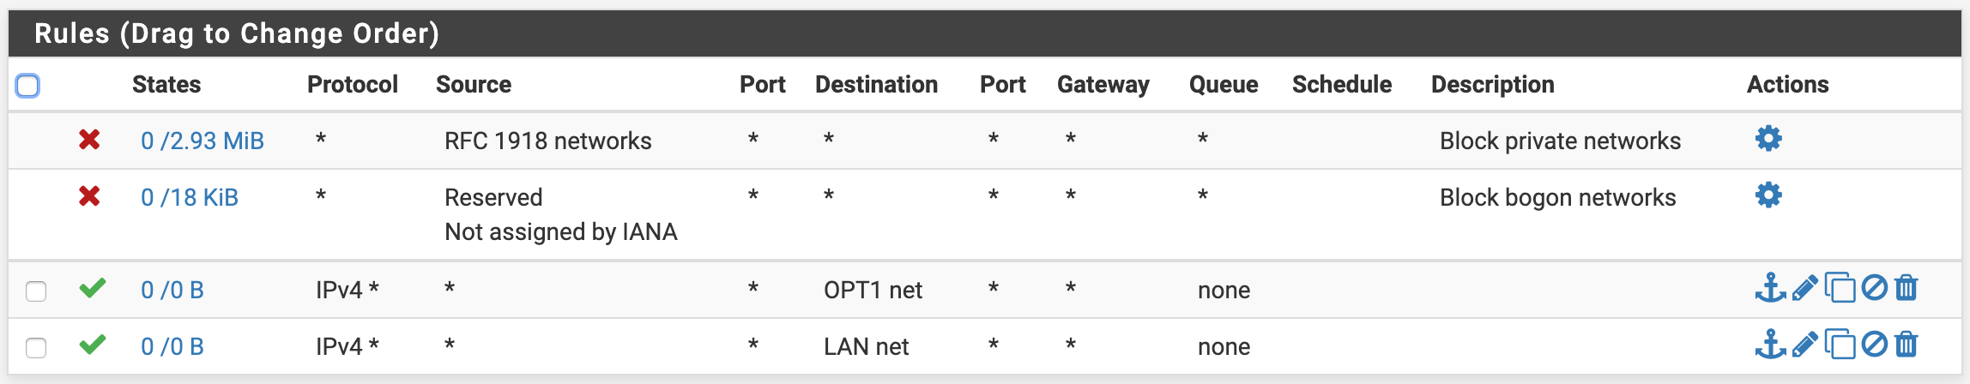Click the 0 /0 B states link for LAN net

tap(172, 346)
